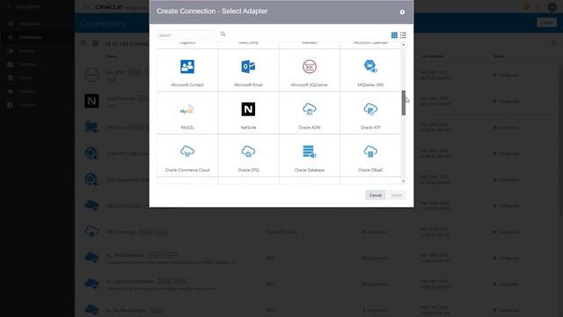Pick the Oracle Database adapter

tap(309, 156)
